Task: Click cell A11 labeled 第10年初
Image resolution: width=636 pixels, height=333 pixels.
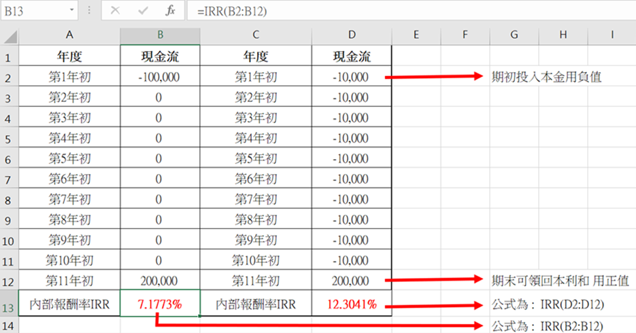Action: pyautogui.click(x=69, y=260)
